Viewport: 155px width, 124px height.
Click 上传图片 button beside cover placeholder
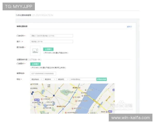pyautogui.click(x=48, y=49)
